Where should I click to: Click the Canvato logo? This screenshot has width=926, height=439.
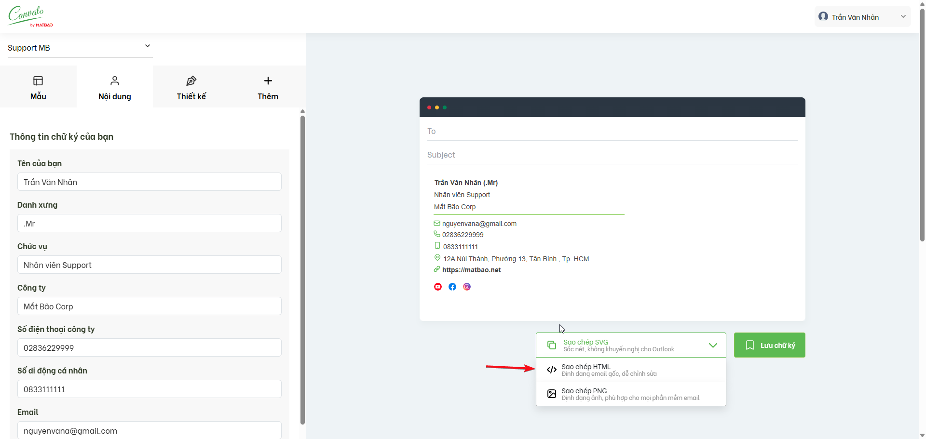[30, 16]
